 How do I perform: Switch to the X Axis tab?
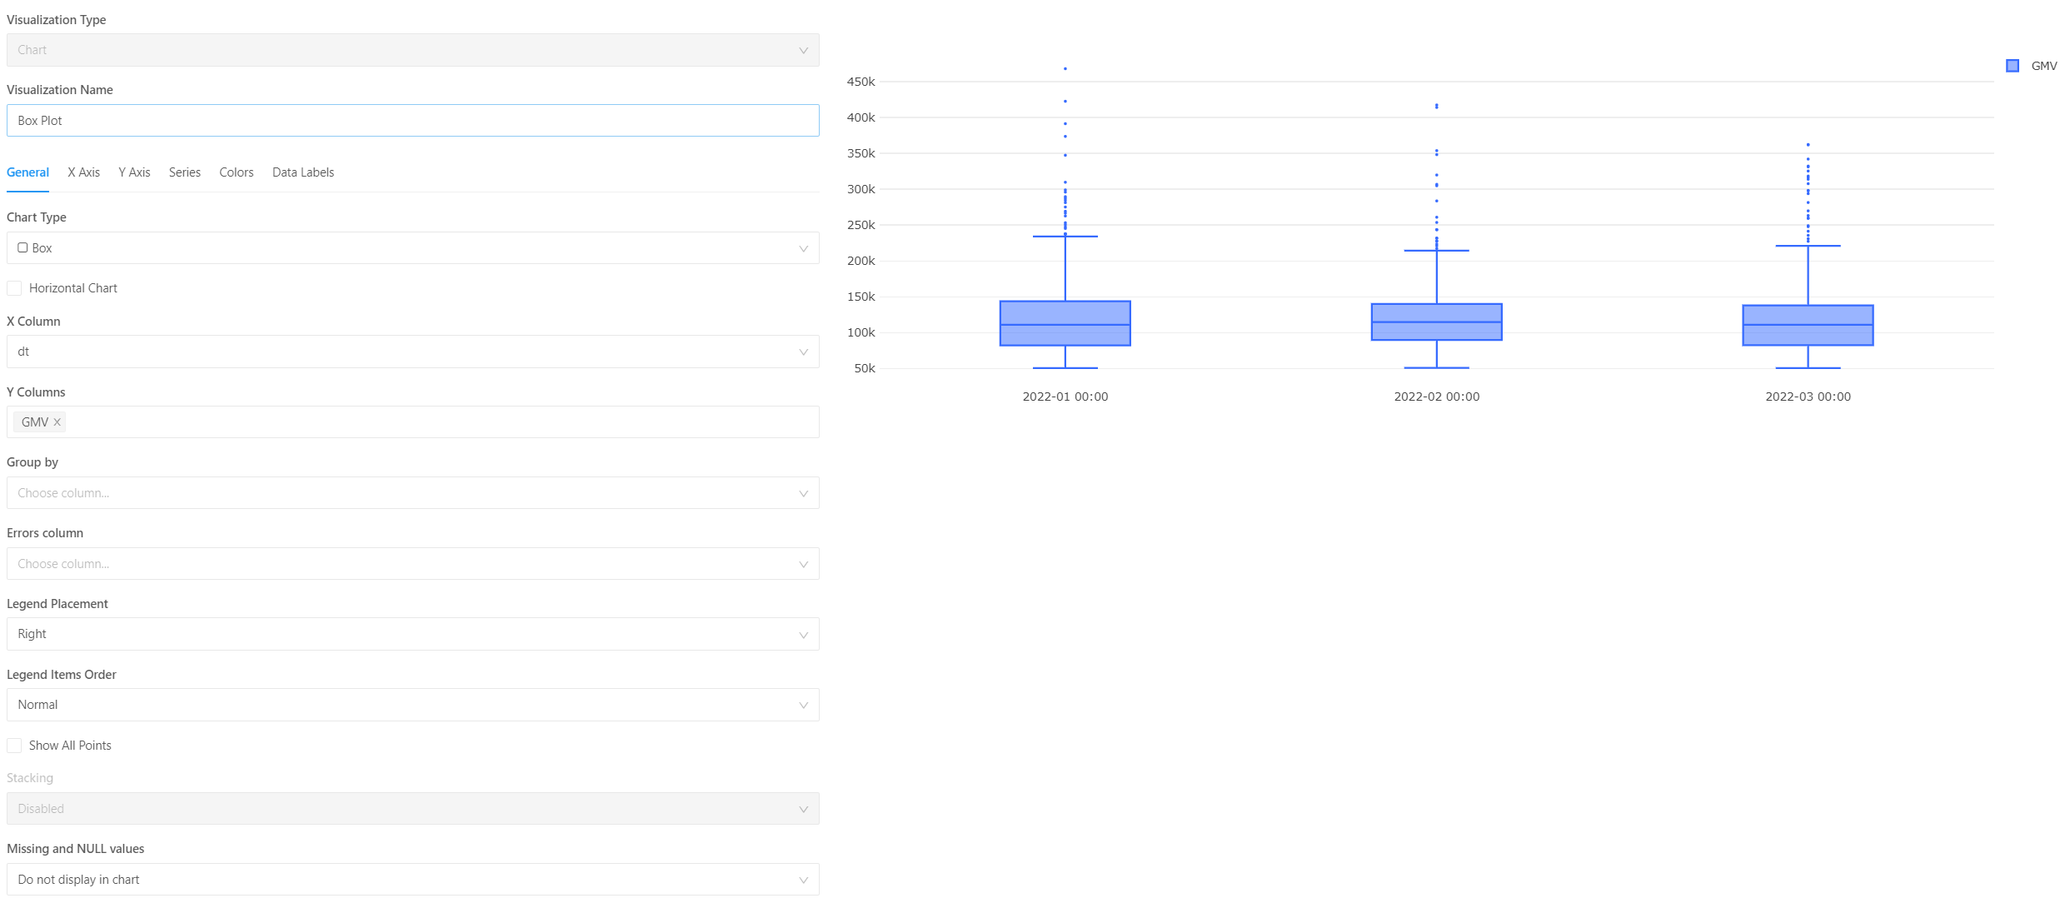coord(83,172)
